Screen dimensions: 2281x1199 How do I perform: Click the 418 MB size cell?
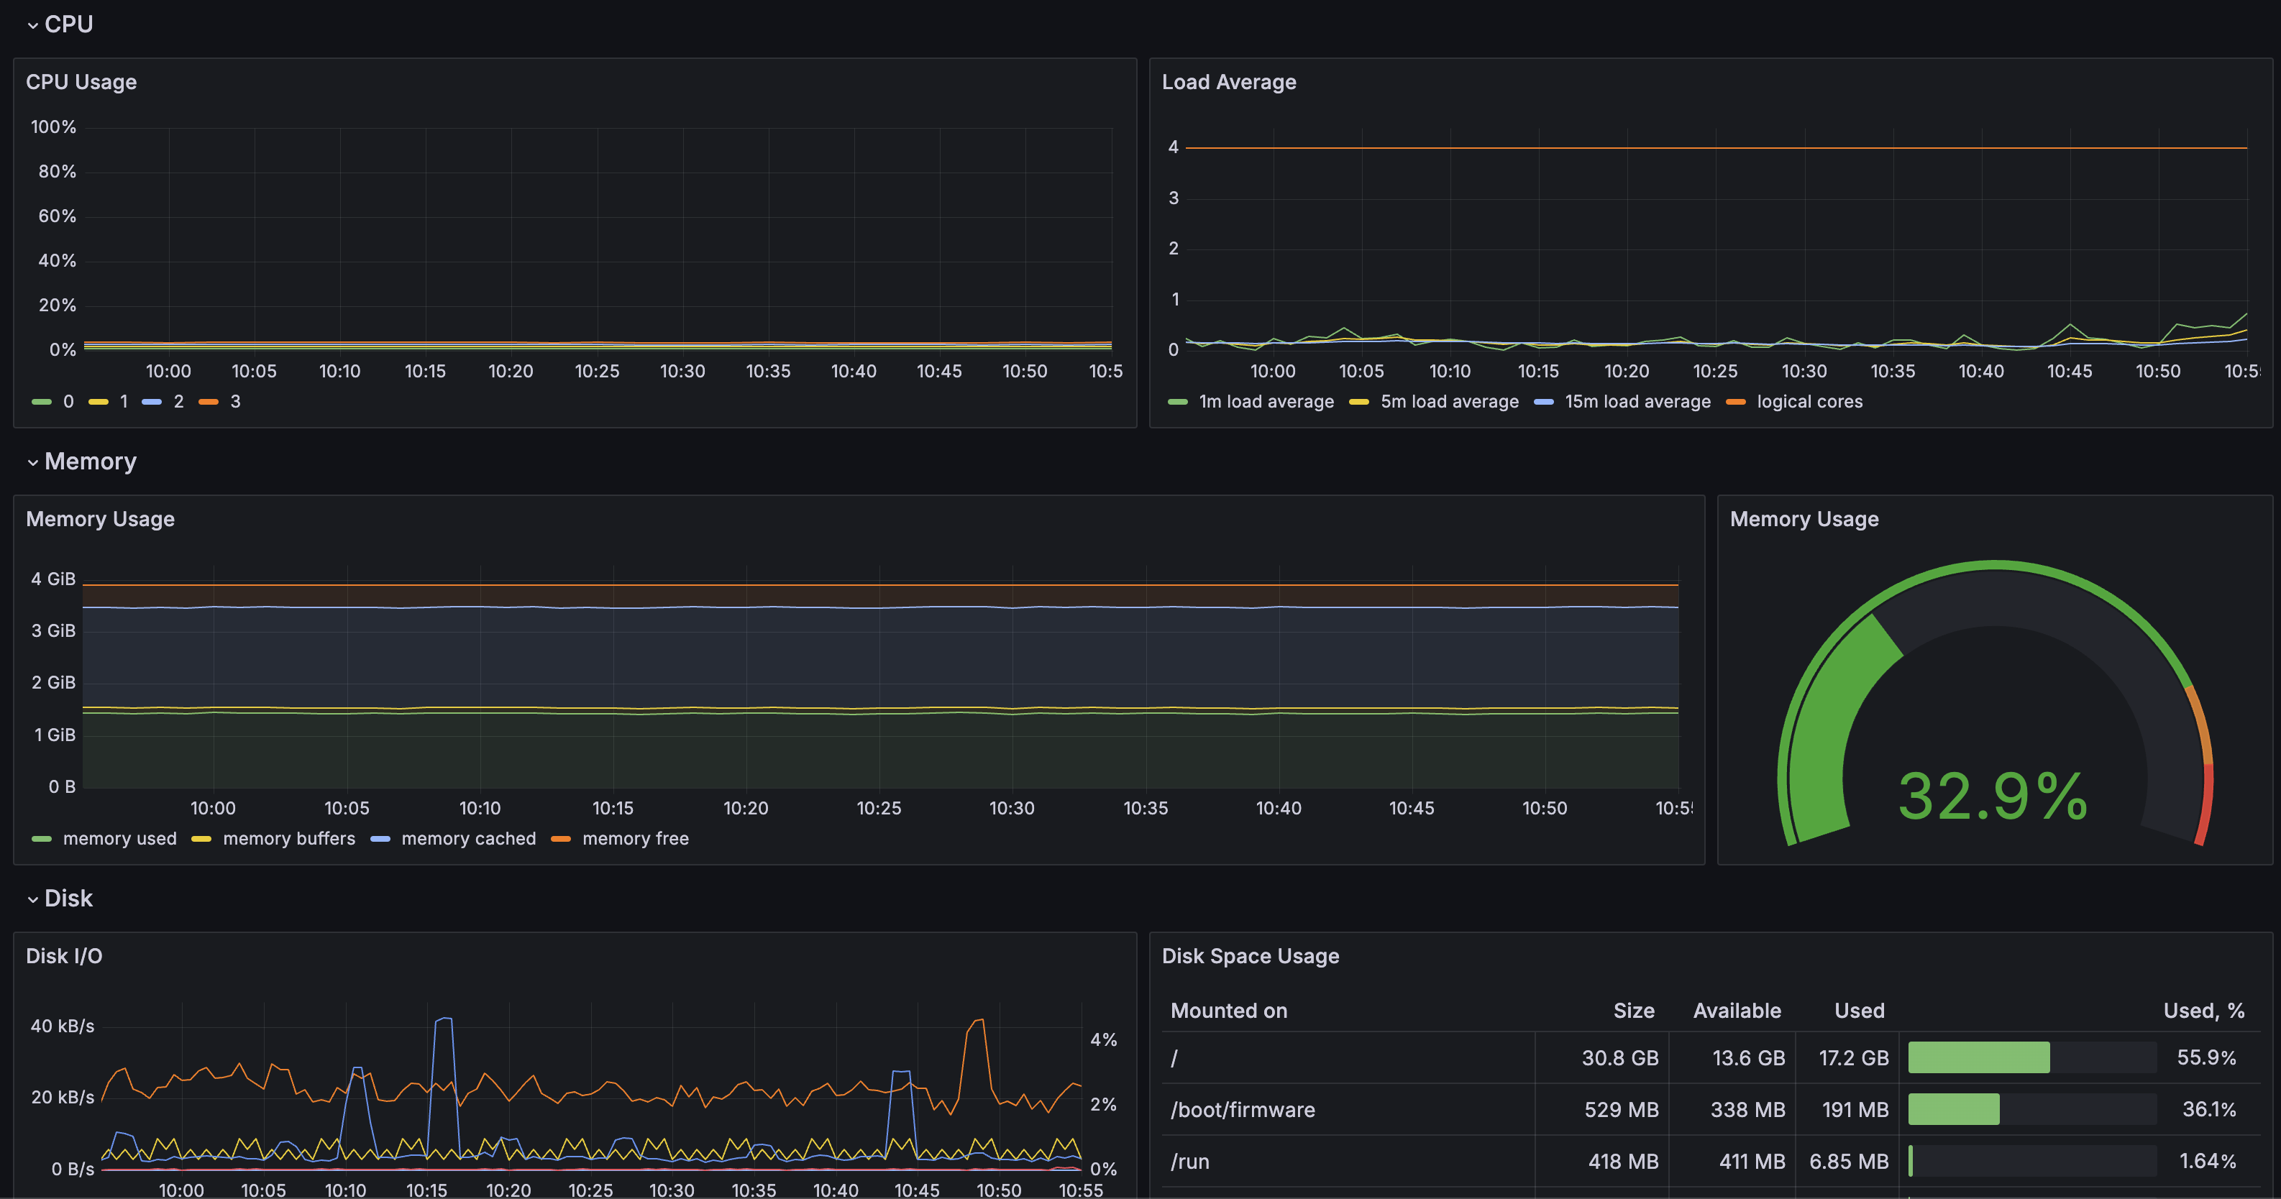tap(1602, 1161)
